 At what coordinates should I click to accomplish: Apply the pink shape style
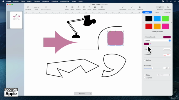pos(165,26)
